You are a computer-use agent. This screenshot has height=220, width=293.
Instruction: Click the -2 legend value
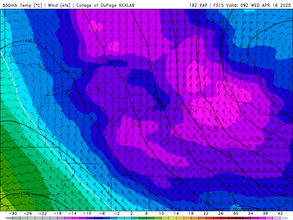pos(117,213)
